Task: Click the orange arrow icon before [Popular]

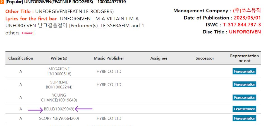Action: (x=2, y=2)
